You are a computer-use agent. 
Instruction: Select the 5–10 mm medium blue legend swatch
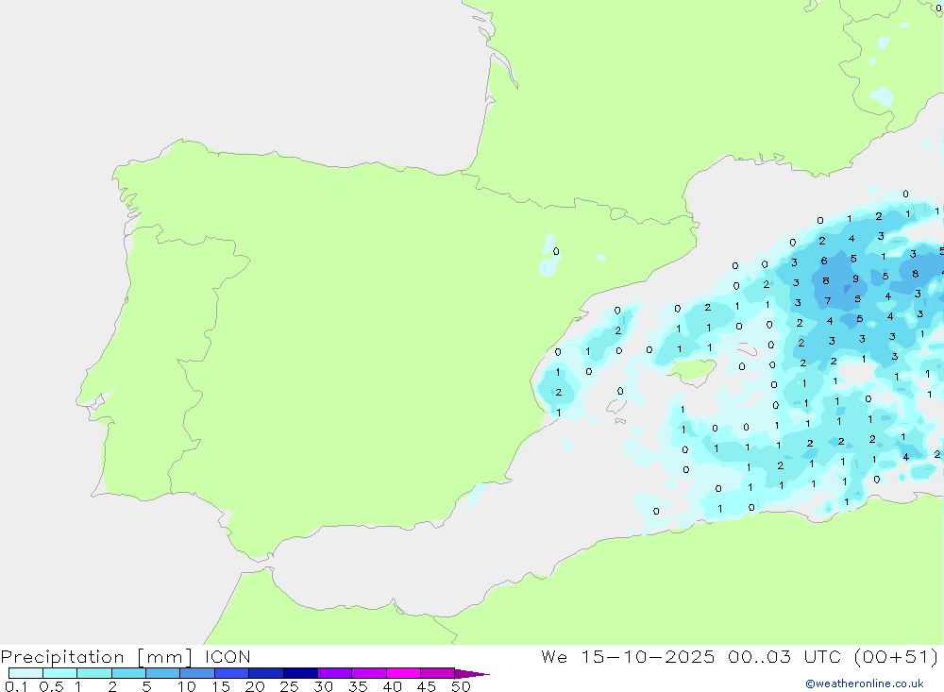point(162,673)
